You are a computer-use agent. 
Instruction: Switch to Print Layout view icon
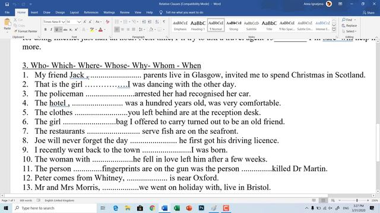(323, 201)
